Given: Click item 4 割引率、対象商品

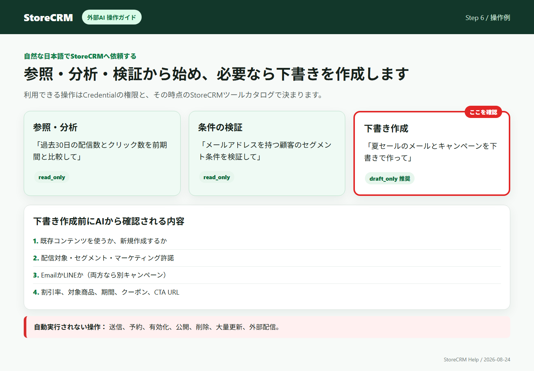Looking at the screenshot, I should pyautogui.click(x=267, y=292).
